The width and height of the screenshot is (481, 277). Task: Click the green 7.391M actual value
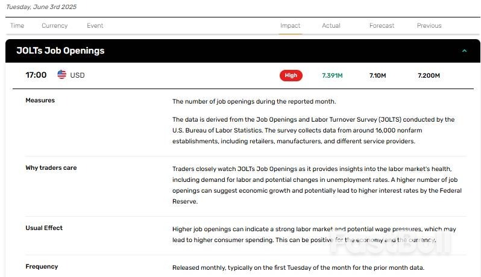click(332, 76)
